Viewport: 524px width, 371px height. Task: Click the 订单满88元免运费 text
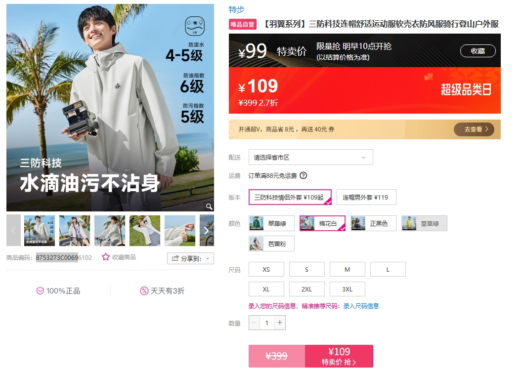272,176
